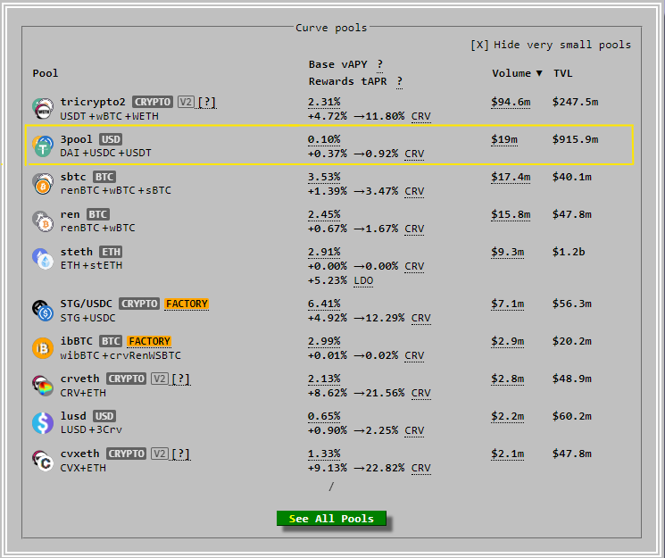Image resolution: width=665 pixels, height=558 pixels.
Task: Click the TVL column header
Action: [x=563, y=73]
